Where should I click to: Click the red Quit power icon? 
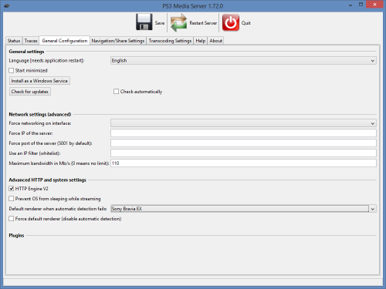click(x=231, y=22)
